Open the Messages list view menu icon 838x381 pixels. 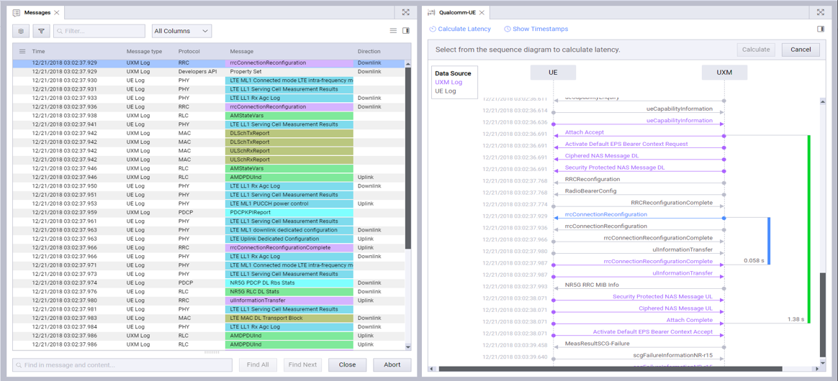pos(393,31)
